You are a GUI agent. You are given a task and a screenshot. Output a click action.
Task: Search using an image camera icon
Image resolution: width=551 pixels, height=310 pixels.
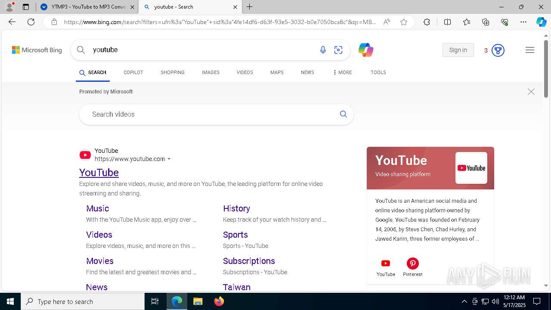(338, 50)
